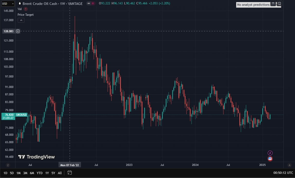Click the No analyst predictions found notice
Image resolution: width=295 pixels, height=178 pixels.
258,5
